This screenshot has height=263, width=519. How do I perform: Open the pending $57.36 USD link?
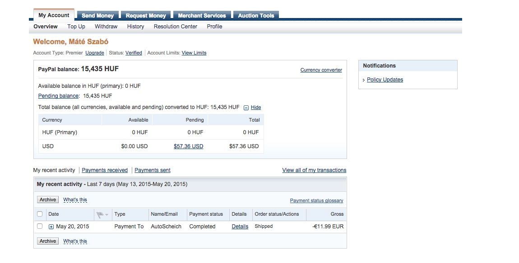[188, 146]
